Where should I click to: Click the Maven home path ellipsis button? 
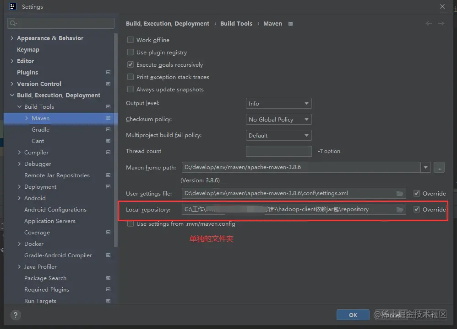[x=439, y=167]
